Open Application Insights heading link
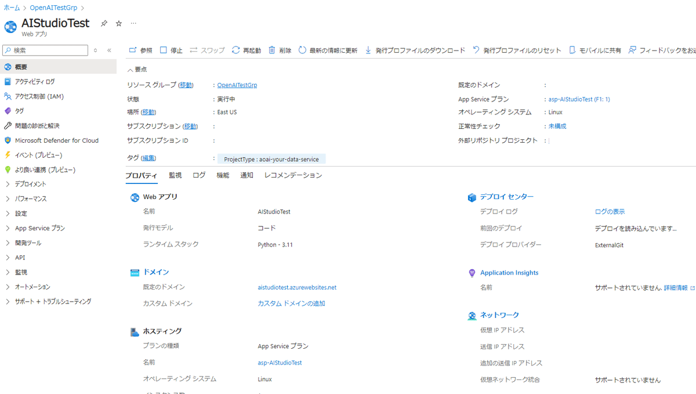The width and height of the screenshot is (696, 394). (x=509, y=273)
